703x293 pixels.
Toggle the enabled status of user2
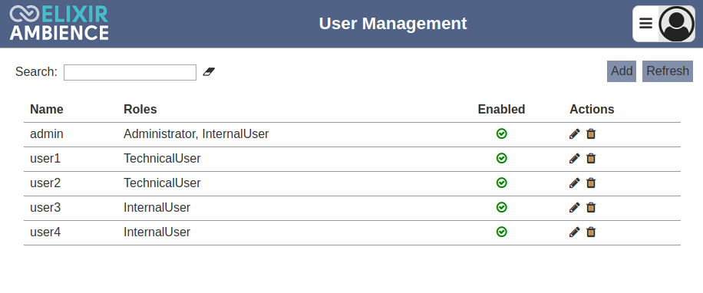click(x=502, y=183)
